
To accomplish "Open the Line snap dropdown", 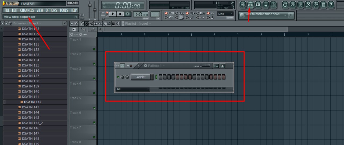I will (225, 14).
